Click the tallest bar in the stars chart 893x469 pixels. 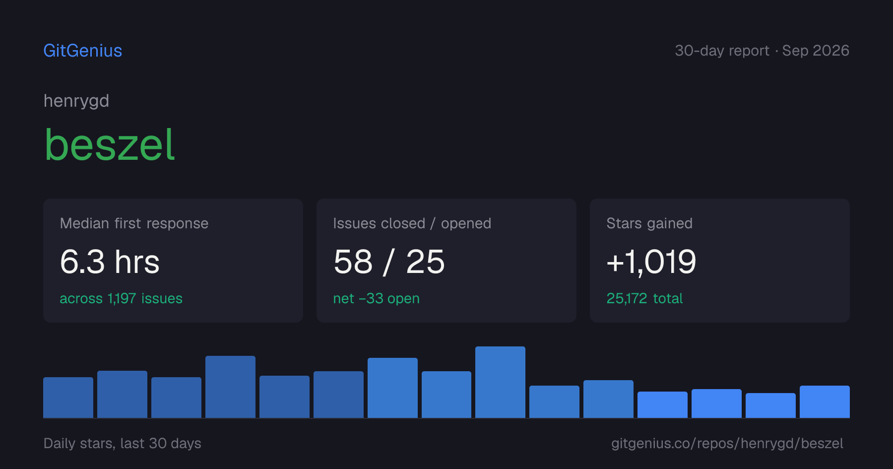500,382
